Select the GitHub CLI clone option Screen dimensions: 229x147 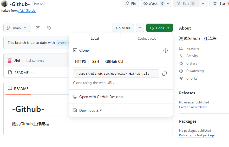[114, 62]
